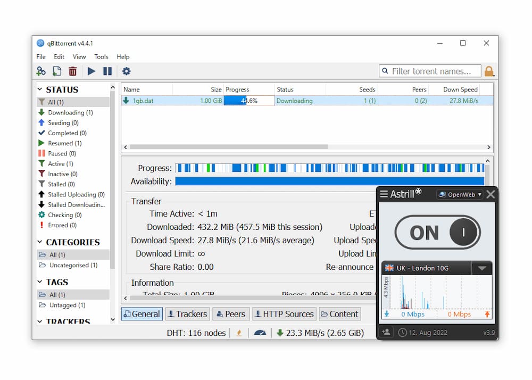Open a torrent file using the toolbar icon
This screenshot has height=380, width=532.
pos(56,70)
